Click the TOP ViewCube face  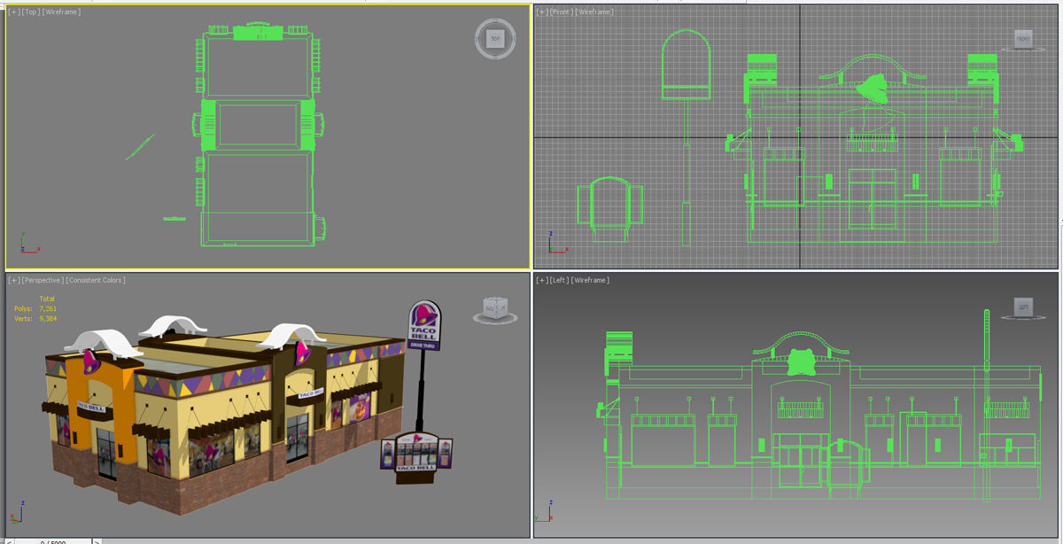495,39
